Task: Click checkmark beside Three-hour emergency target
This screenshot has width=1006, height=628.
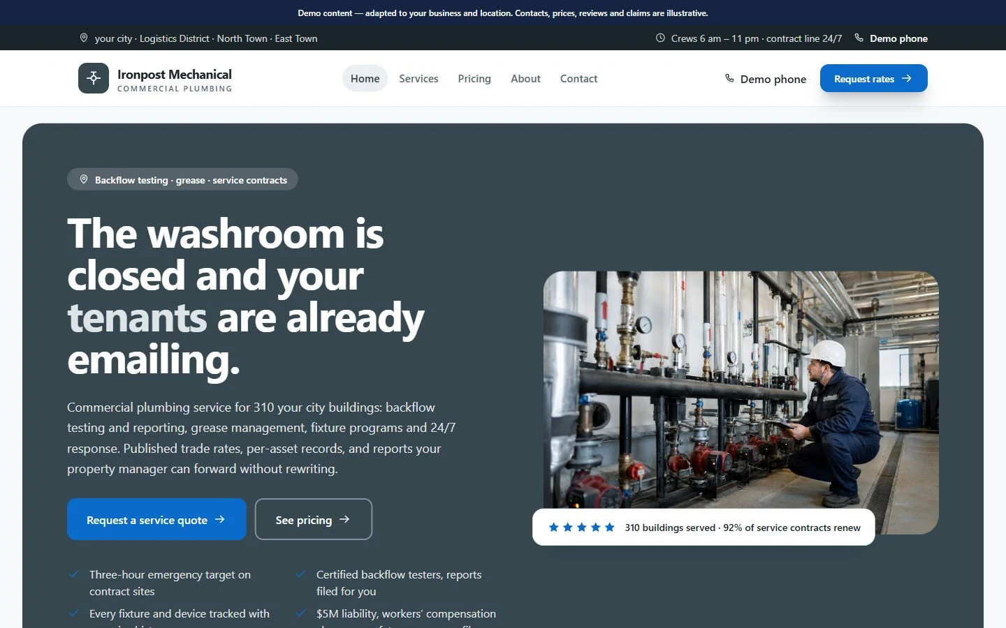Action: click(x=73, y=574)
